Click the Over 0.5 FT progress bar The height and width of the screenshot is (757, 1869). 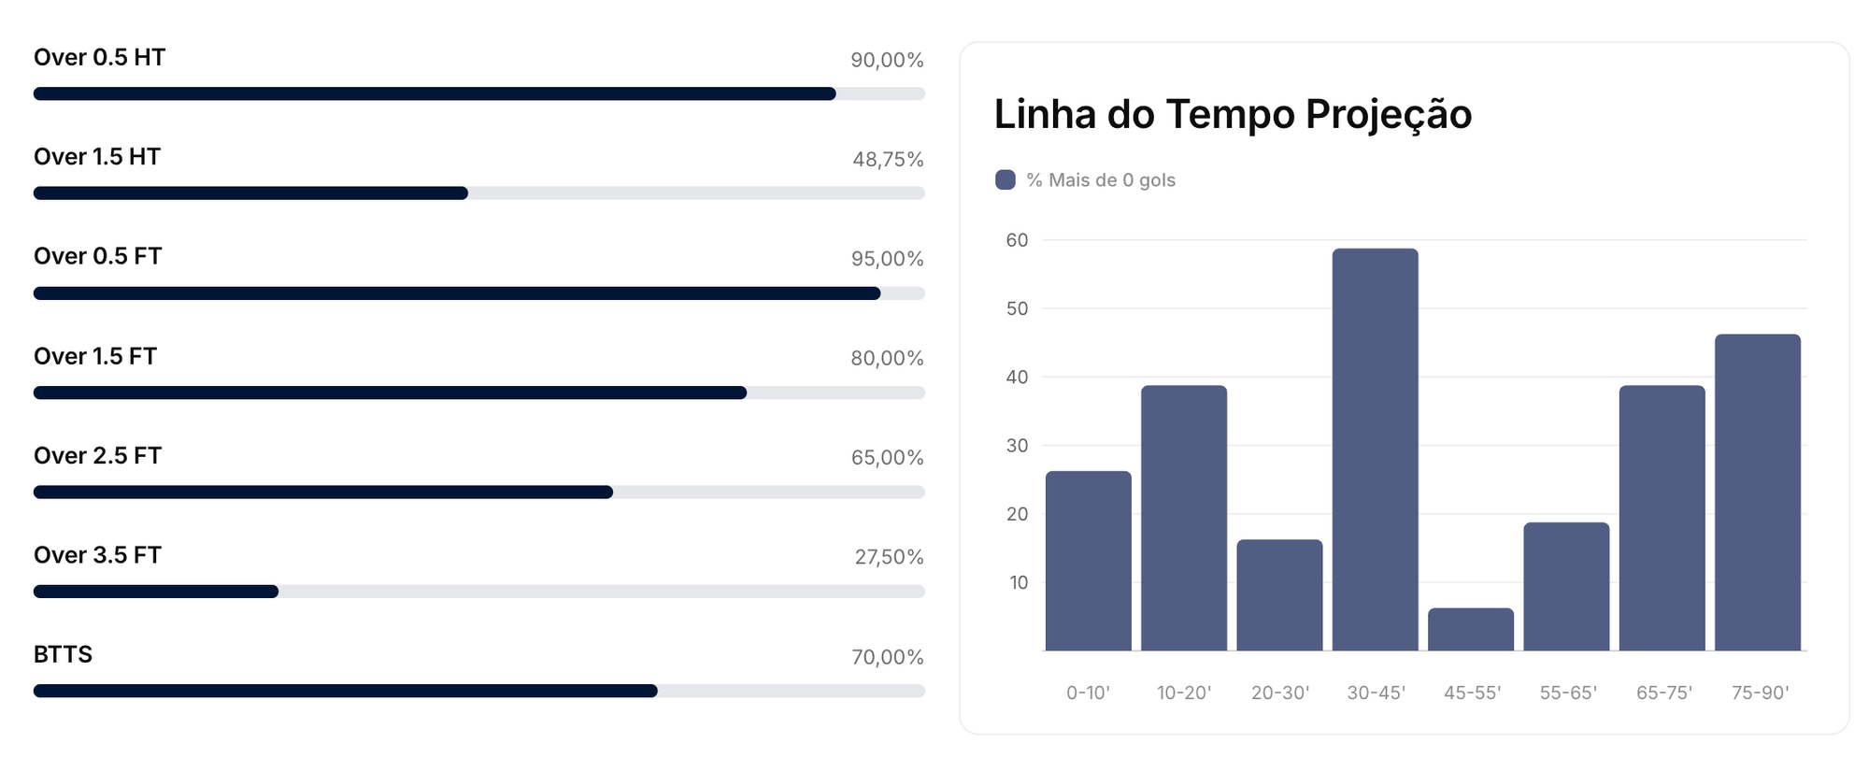click(479, 293)
